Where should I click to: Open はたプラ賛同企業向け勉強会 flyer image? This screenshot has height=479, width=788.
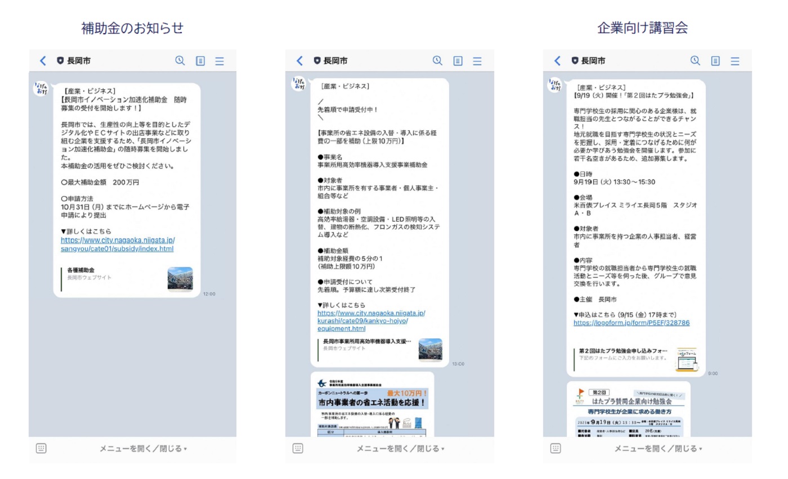click(629, 409)
